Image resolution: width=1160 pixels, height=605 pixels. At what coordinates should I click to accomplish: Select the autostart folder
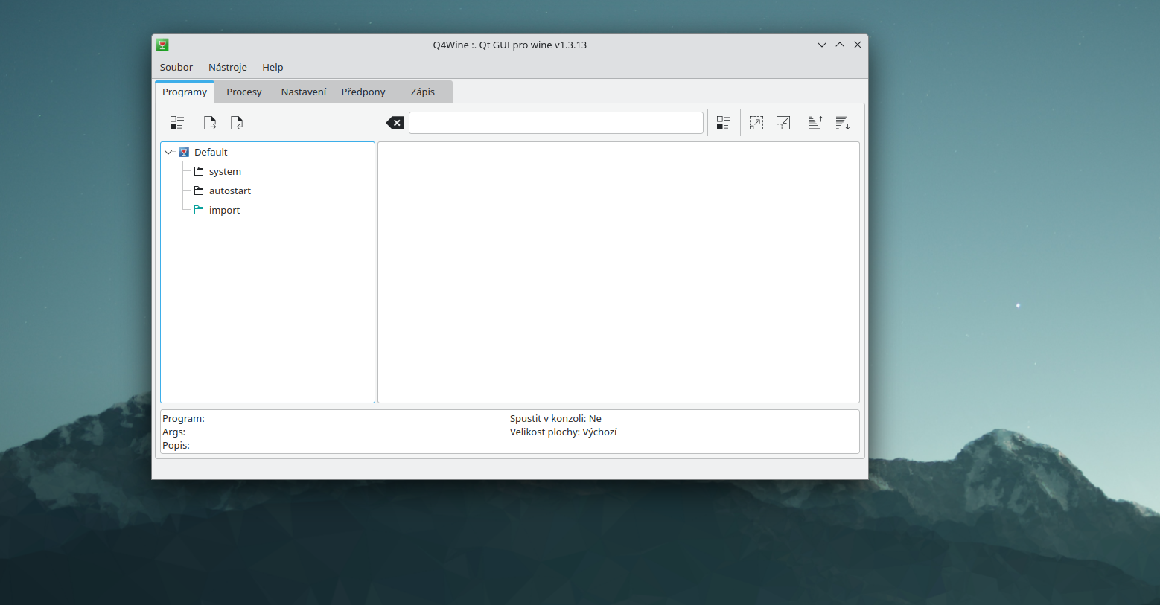229,191
